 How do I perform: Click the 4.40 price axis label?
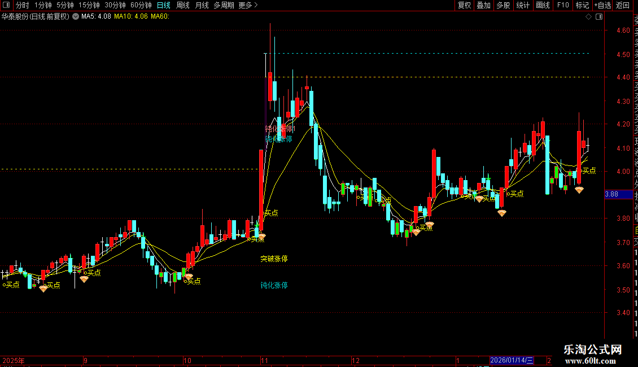[623, 77]
